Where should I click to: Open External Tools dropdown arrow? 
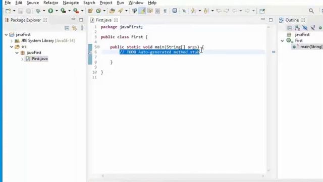[x=82, y=11]
